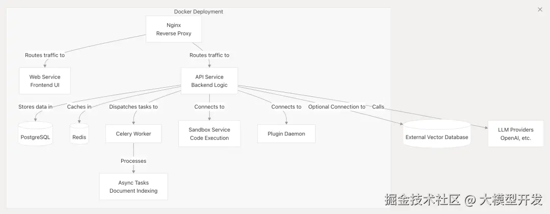Click the Processes edge label
This screenshot has width=550, height=214.
coord(133,161)
